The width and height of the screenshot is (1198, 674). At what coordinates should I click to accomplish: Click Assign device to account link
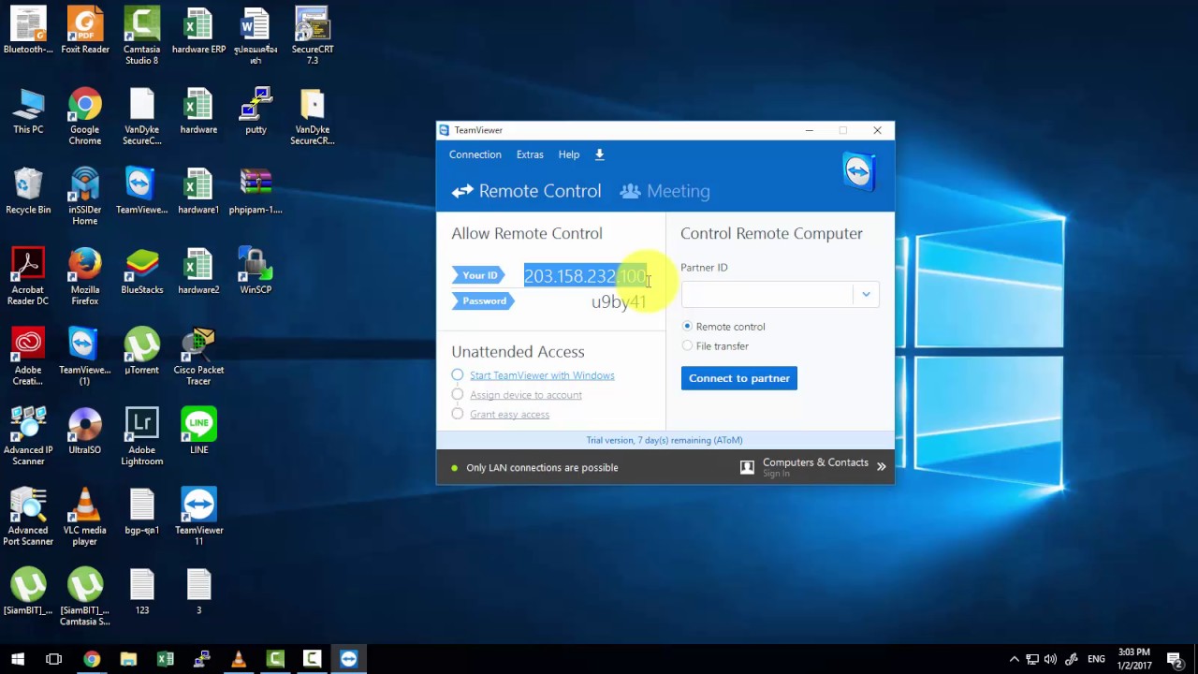coord(526,395)
